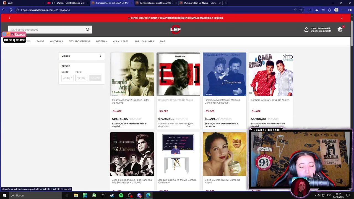The image size is (354, 199).
Task: Show previous announcement with left banner arrow
Action: [9, 18]
